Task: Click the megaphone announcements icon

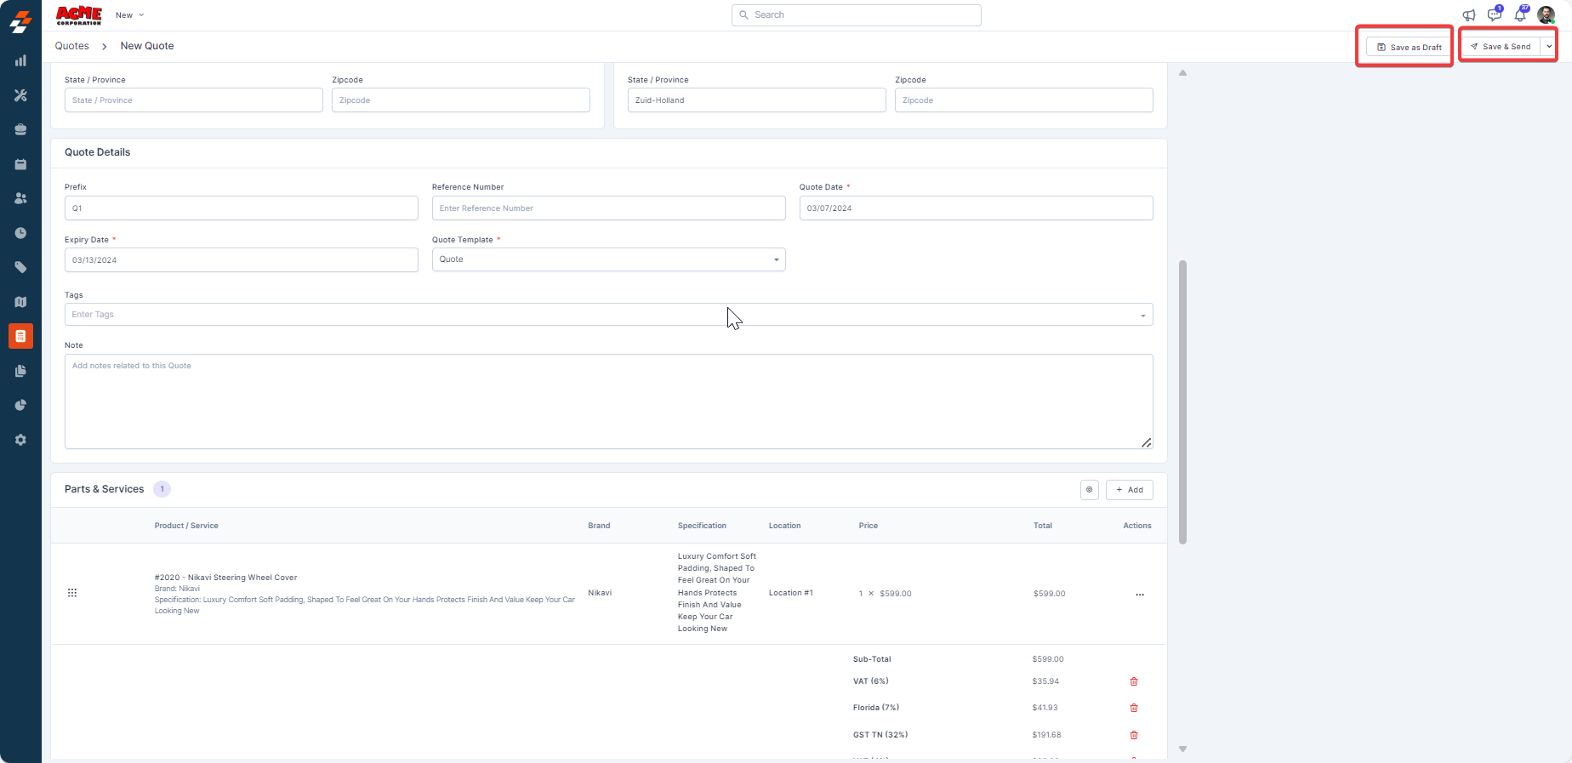Action: click(1468, 15)
